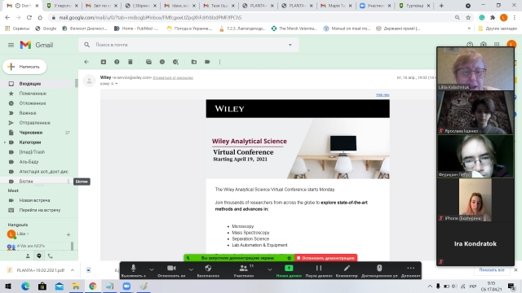
Task: Open Google Chrome on the taskbar
Action: (92, 286)
